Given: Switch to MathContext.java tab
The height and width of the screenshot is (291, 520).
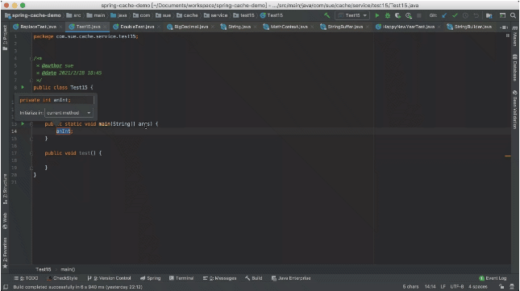Looking at the screenshot, I should 289,27.
